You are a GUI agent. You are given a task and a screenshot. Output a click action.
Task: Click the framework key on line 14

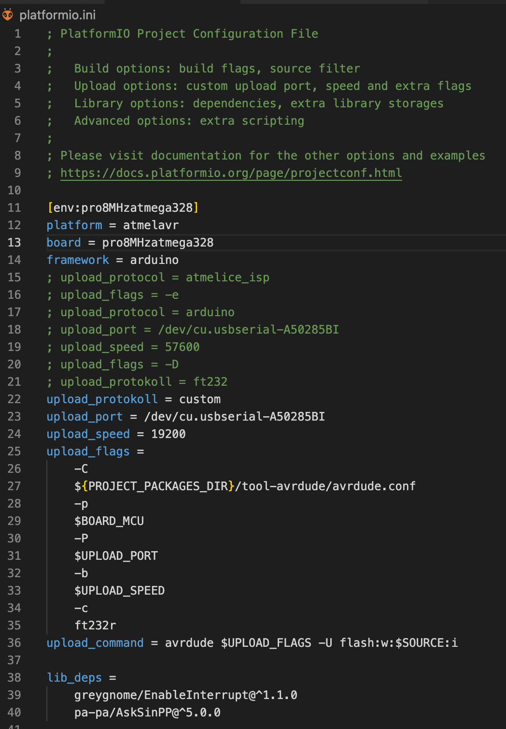78,260
